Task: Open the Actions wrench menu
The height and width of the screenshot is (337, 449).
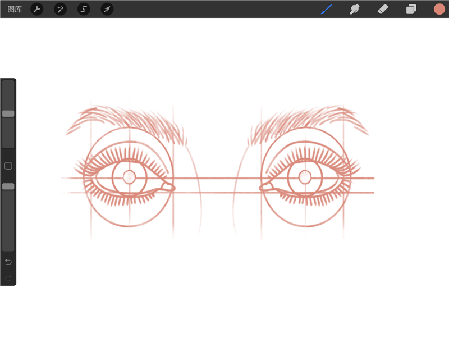Action: point(37,9)
